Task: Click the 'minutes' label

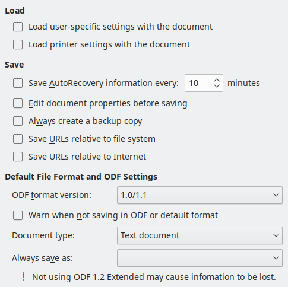Action: point(243,83)
